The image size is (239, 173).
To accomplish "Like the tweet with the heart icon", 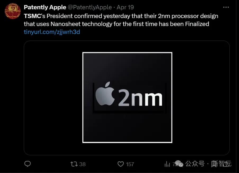I will [x=121, y=164].
